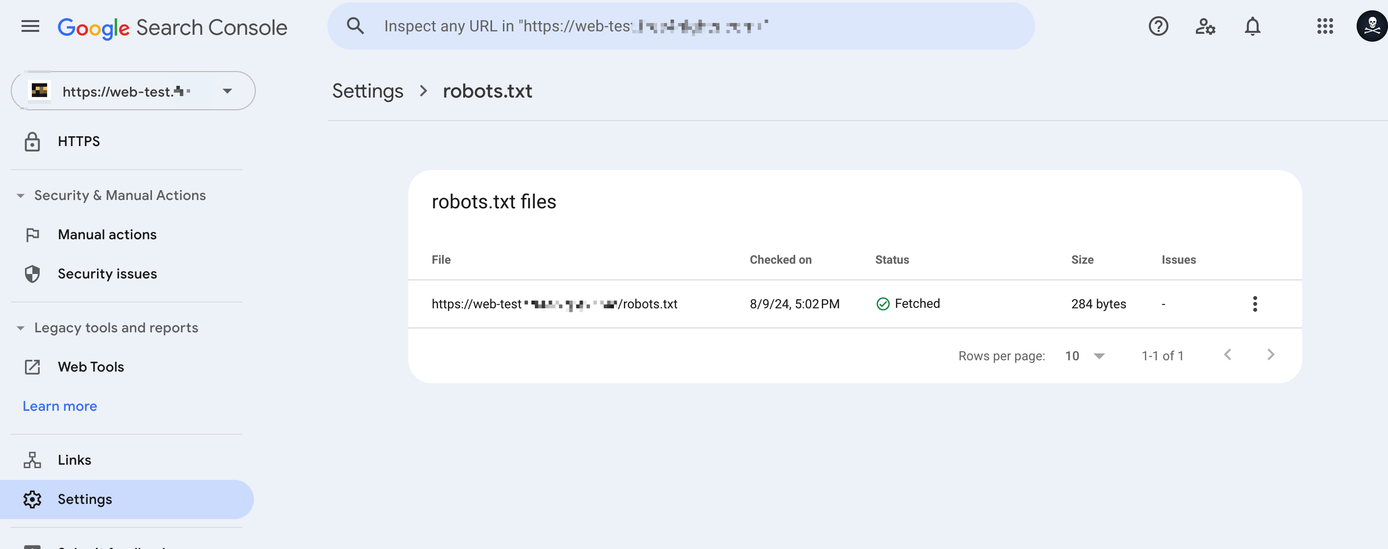Select the Links sidebar icon
Image resolution: width=1388 pixels, height=549 pixels.
(x=32, y=460)
